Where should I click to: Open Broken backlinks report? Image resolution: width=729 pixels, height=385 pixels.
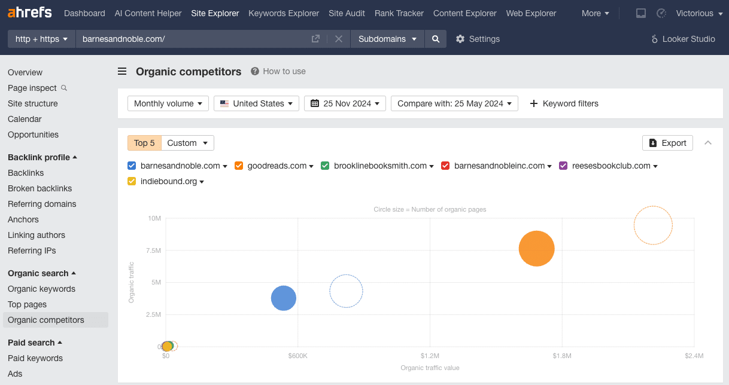coord(40,188)
